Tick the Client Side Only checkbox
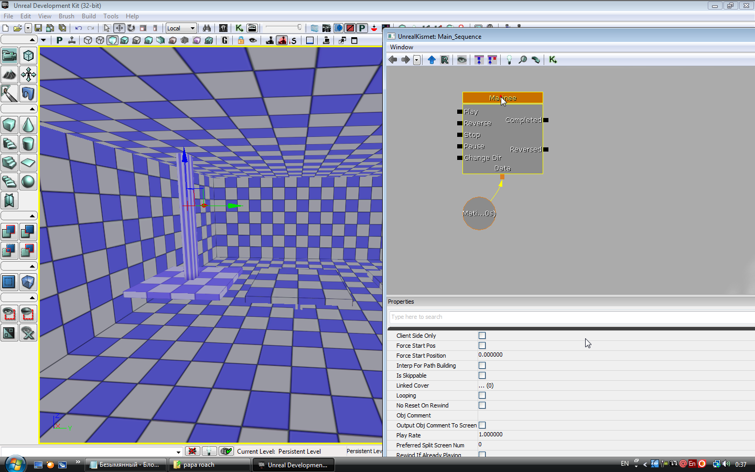 coord(482,336)
